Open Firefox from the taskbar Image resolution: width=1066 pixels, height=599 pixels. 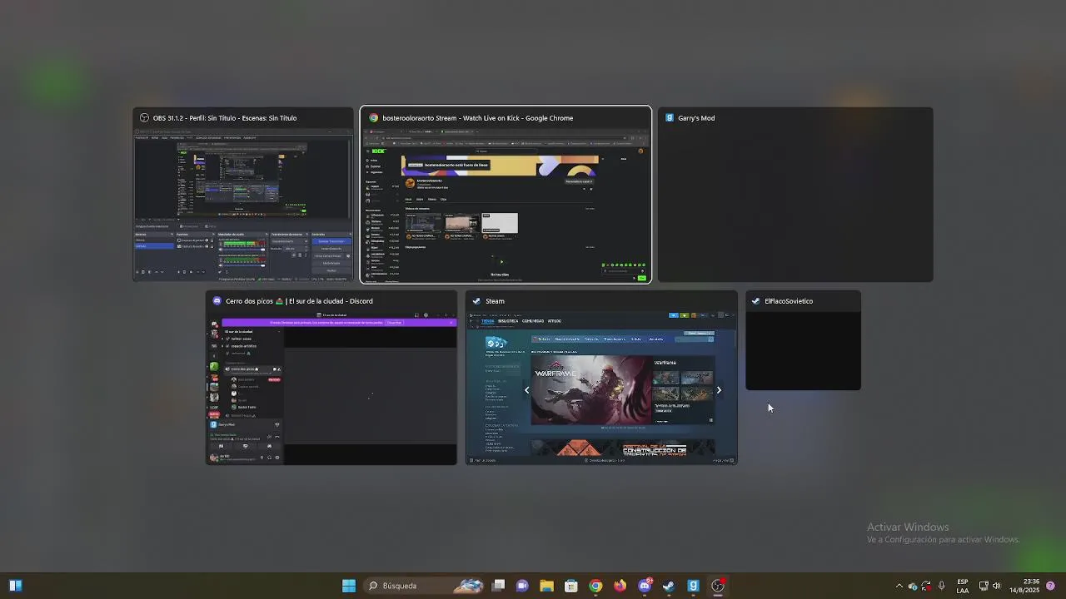pos(620,586)
